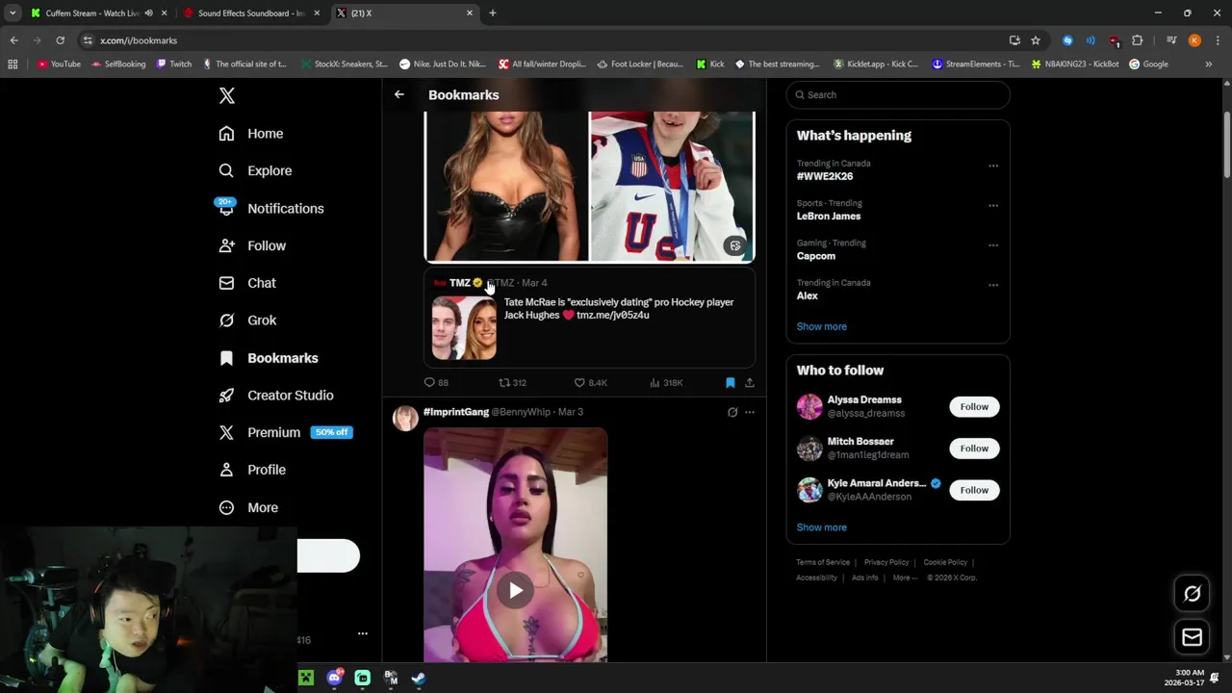Open Profile page
Screen dimensions: 1232x693
click(x=252, y=470)
